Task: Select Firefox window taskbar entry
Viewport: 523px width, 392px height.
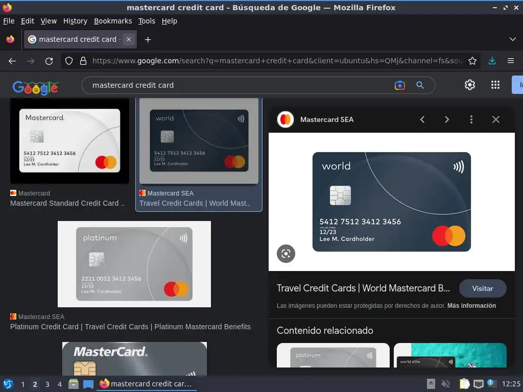Action: click(x=146, y=384)
